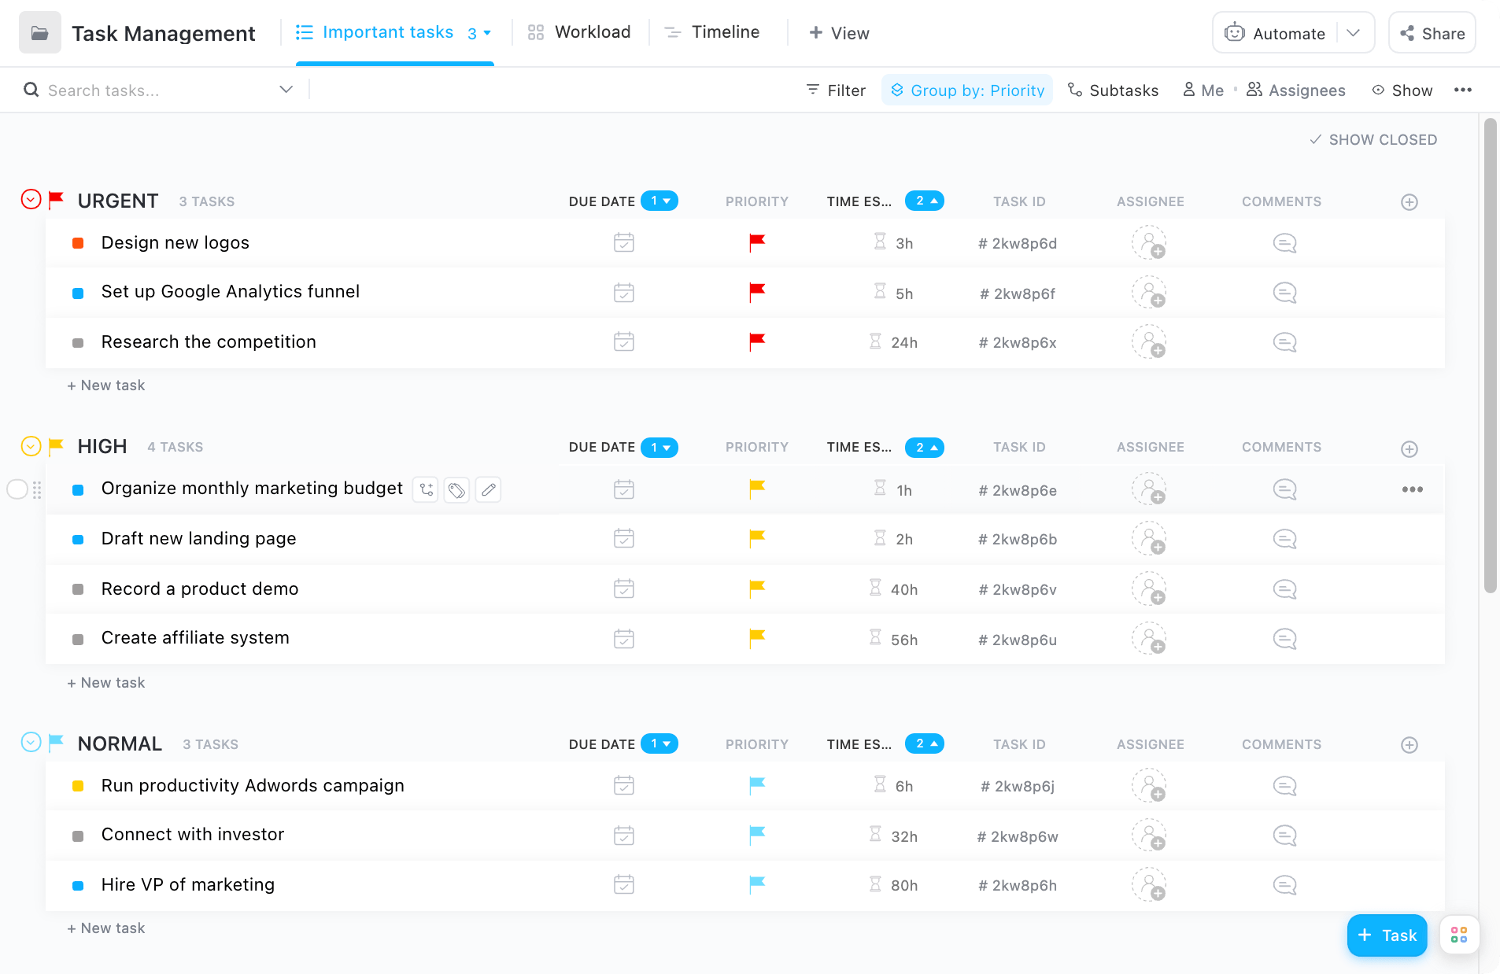The width and height of the screenshot is (1500, 974).
Task: Toggle the Me filter
Action: pyautogui.click(x=1203, y=90)
